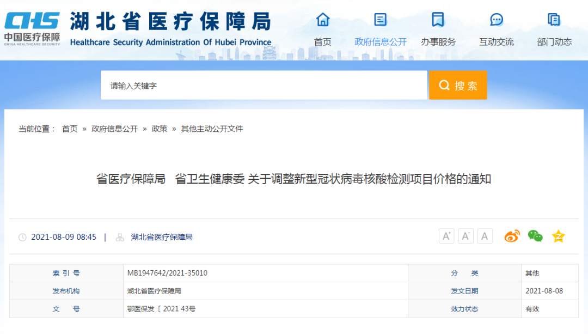The height and width of the screenshot is (334, 588).
Task: Click the 发布机构 label cell
Action: coord(66,291)
